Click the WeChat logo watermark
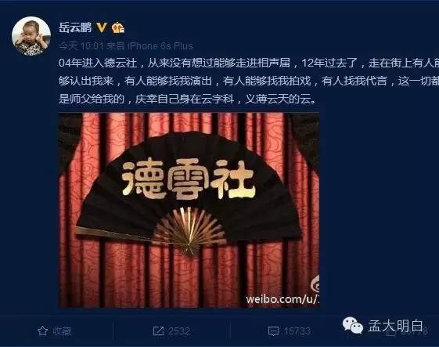The height and width of the screenshot is (347, 439). (x=353, y=326)
